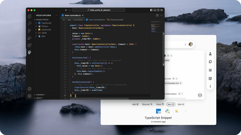Click the editor vertical scrollbar
The height and width of the screenshot is (135, 241).
pos(163,49)
